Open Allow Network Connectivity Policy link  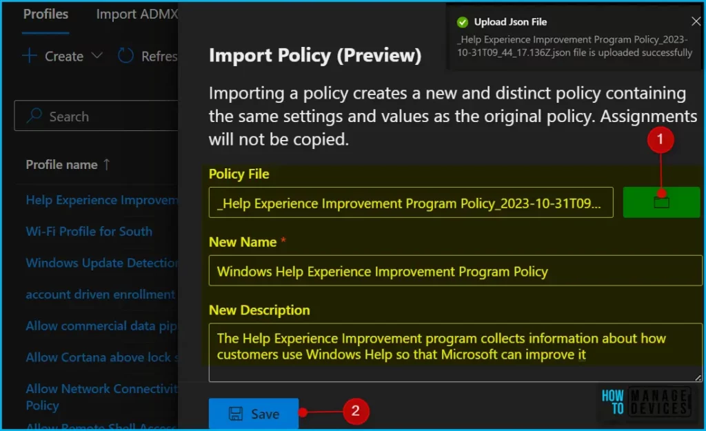click(102, 397)
